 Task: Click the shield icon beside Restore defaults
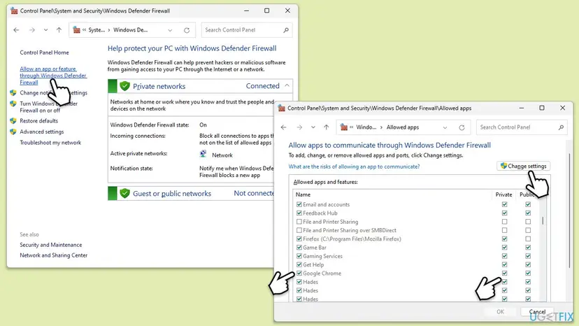click(13, 120)
